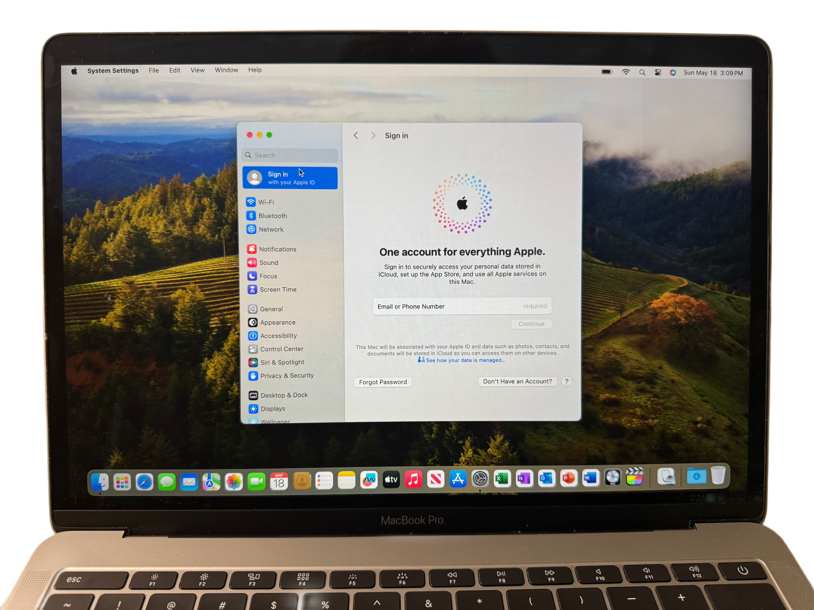Open Photos from the Dock
814x610 pixels.
point(234,482)
